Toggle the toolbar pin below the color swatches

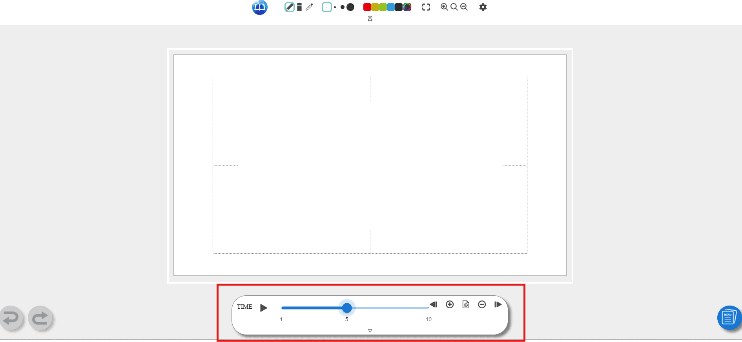[370, 18]
